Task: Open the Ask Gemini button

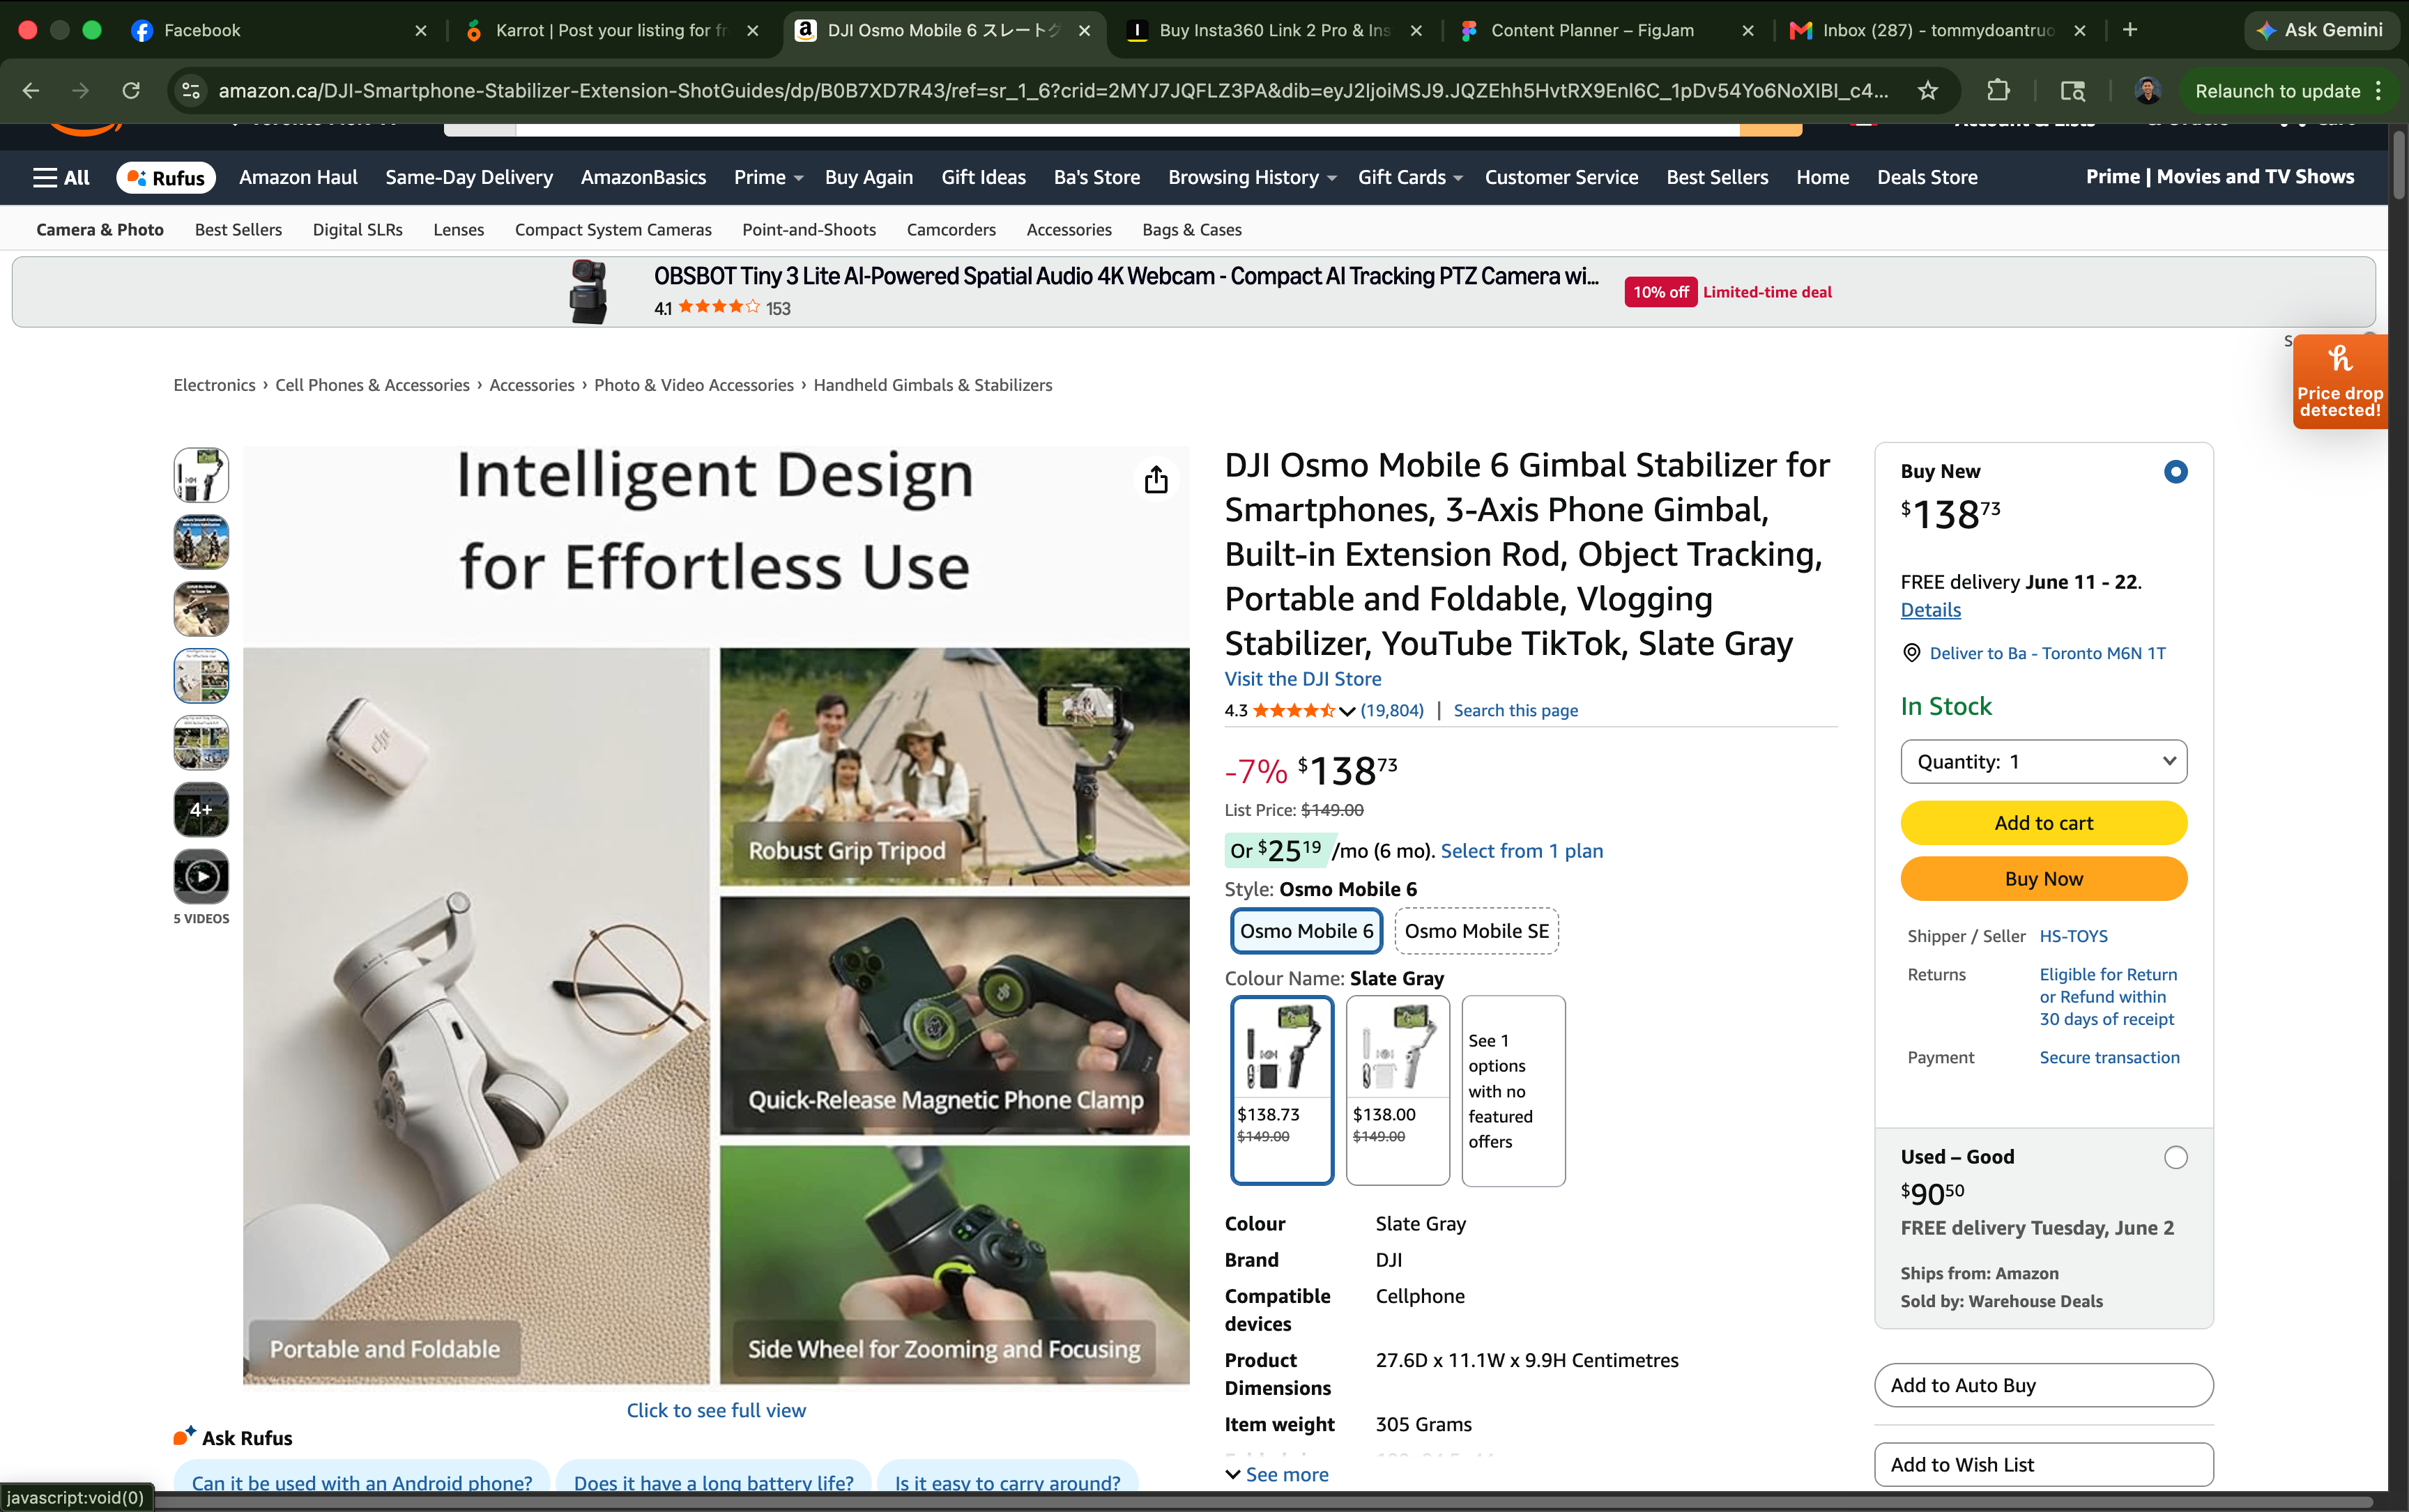Action: [2320, 30]
